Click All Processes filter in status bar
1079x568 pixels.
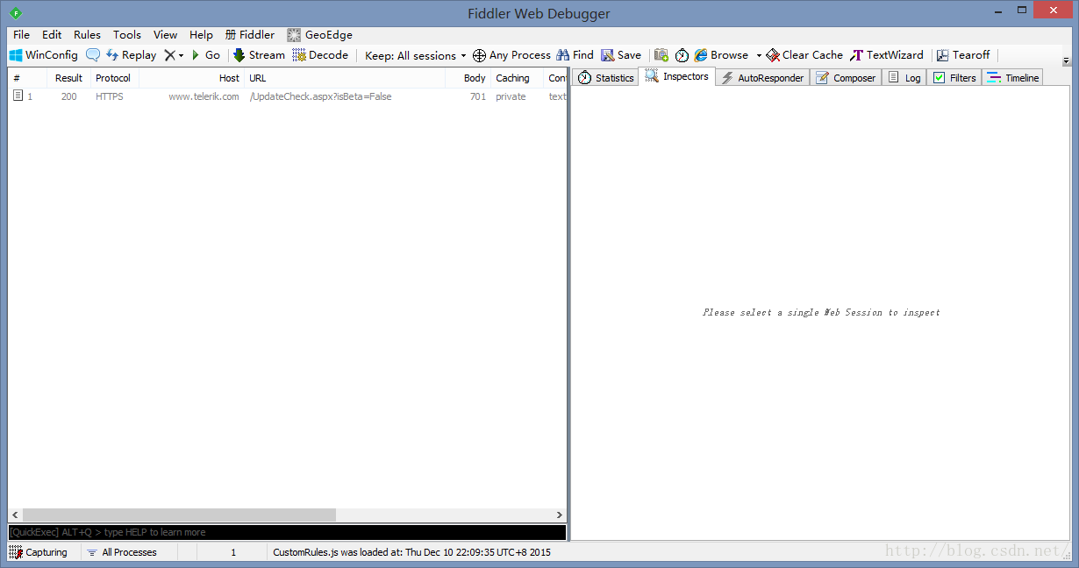[122, 552]
